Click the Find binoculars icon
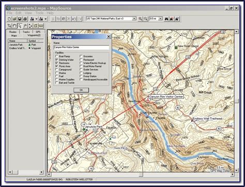The image size is (245, 187). coord(166,19)
